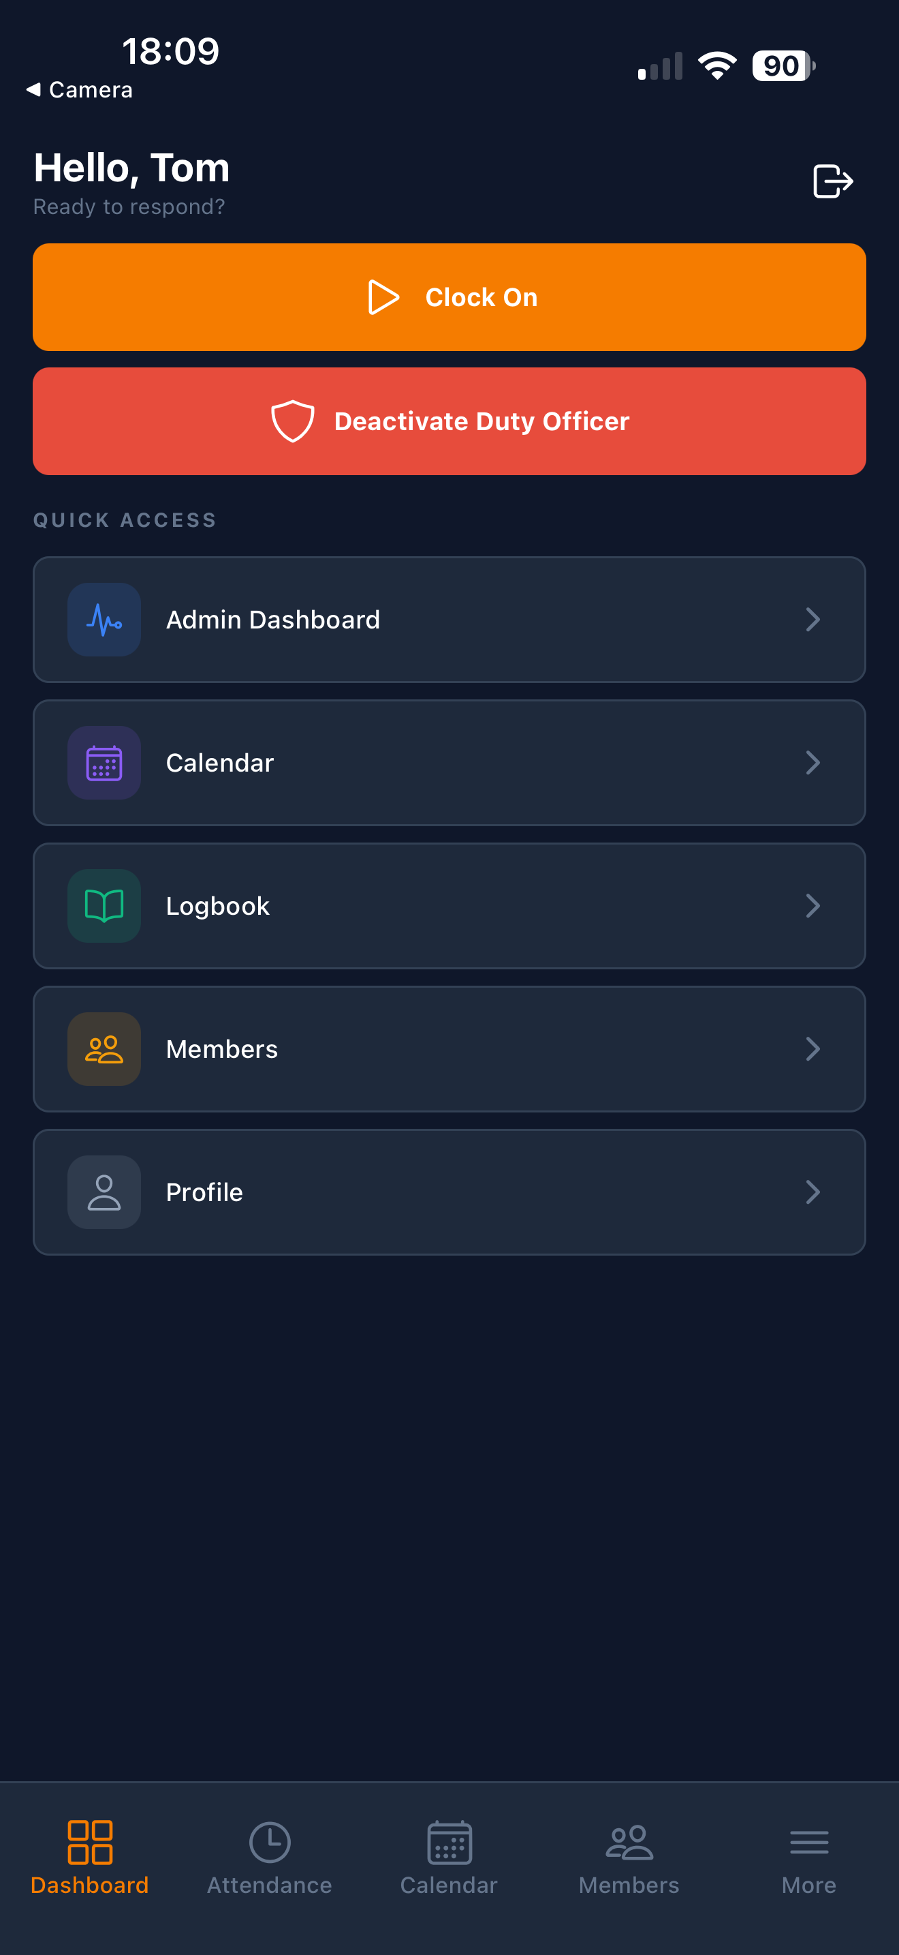Click the green Logbook book icon
899x1955 pixels.
click(x=104, y=906)
